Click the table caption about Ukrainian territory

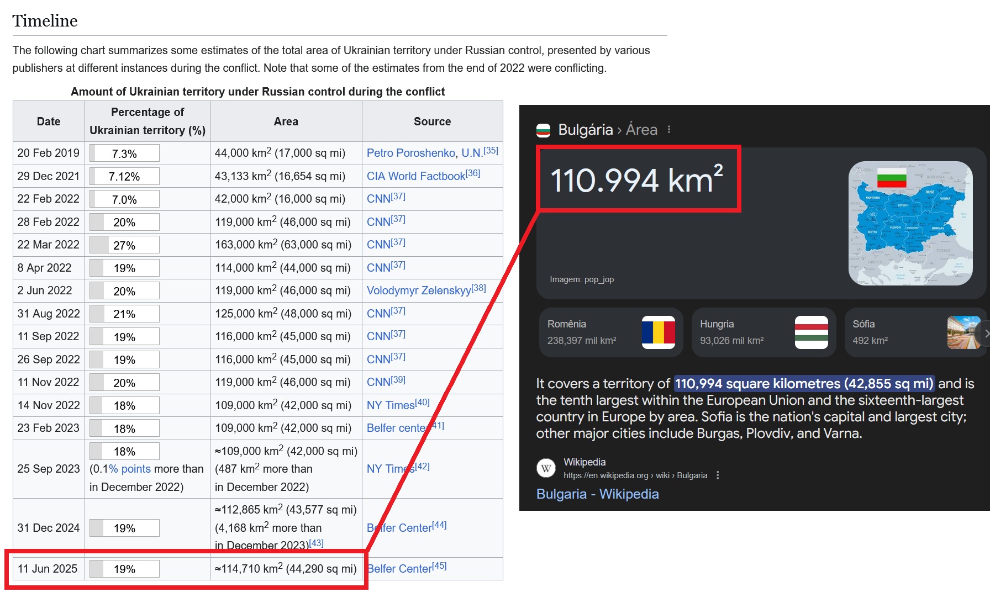tap(257, 92)
